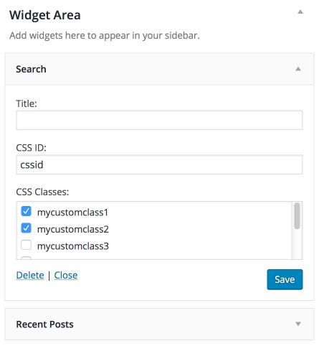Viewport: 319px width, 346px height.
Task: Click the Widget Area heading
Action: [x=45, y=15]
